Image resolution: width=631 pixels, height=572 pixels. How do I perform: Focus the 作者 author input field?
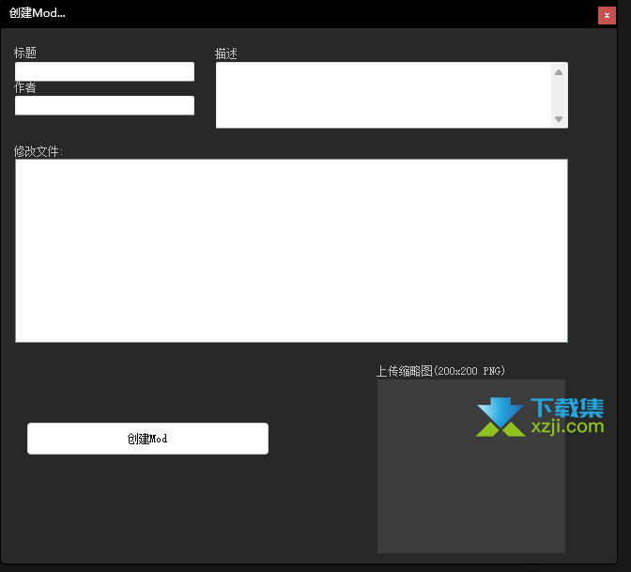(x=104, y=105)
